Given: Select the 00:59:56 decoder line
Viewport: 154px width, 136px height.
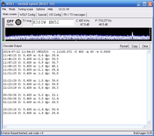Looking at the screenshot, I should [31, 95].
